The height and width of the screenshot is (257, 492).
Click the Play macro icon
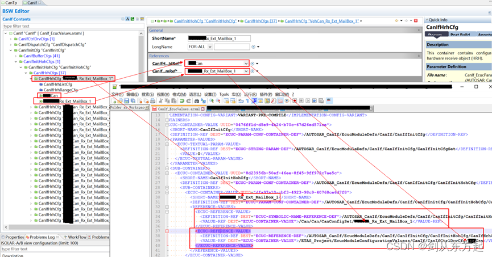coord(308,101)
